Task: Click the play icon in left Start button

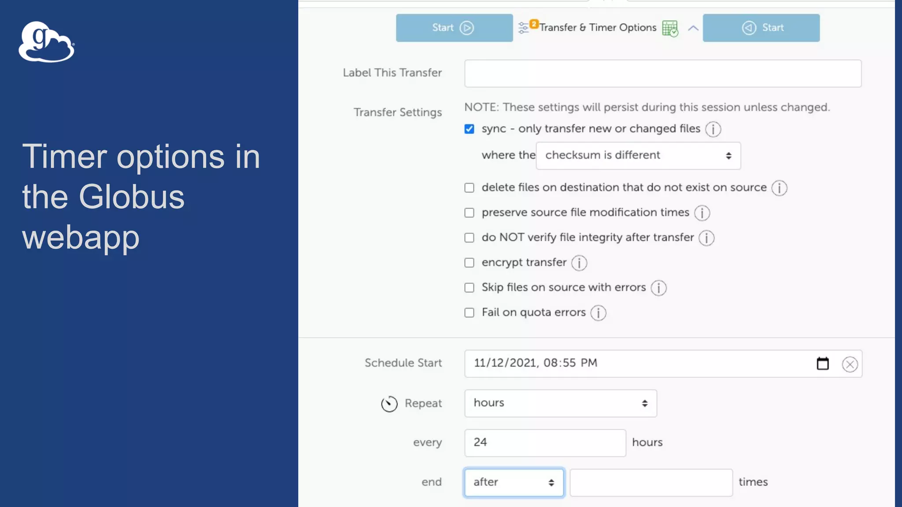Action: pos(466,28)
